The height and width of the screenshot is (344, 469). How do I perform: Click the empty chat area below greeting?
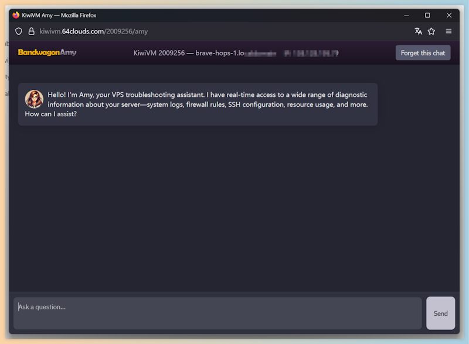click(x=234, y=208)
